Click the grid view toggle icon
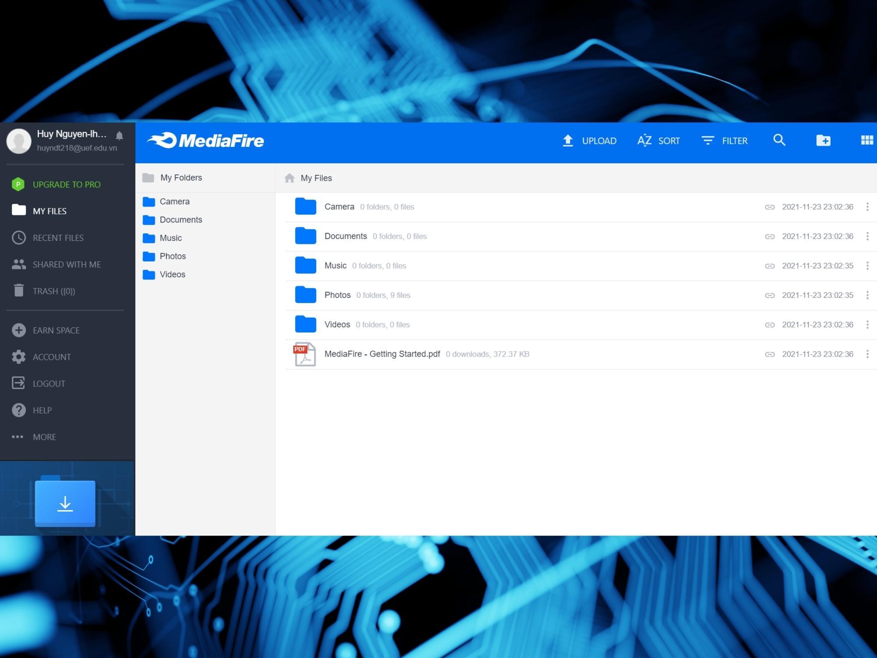The width and height of the screenshot is (877, 658). click(866, 140)
